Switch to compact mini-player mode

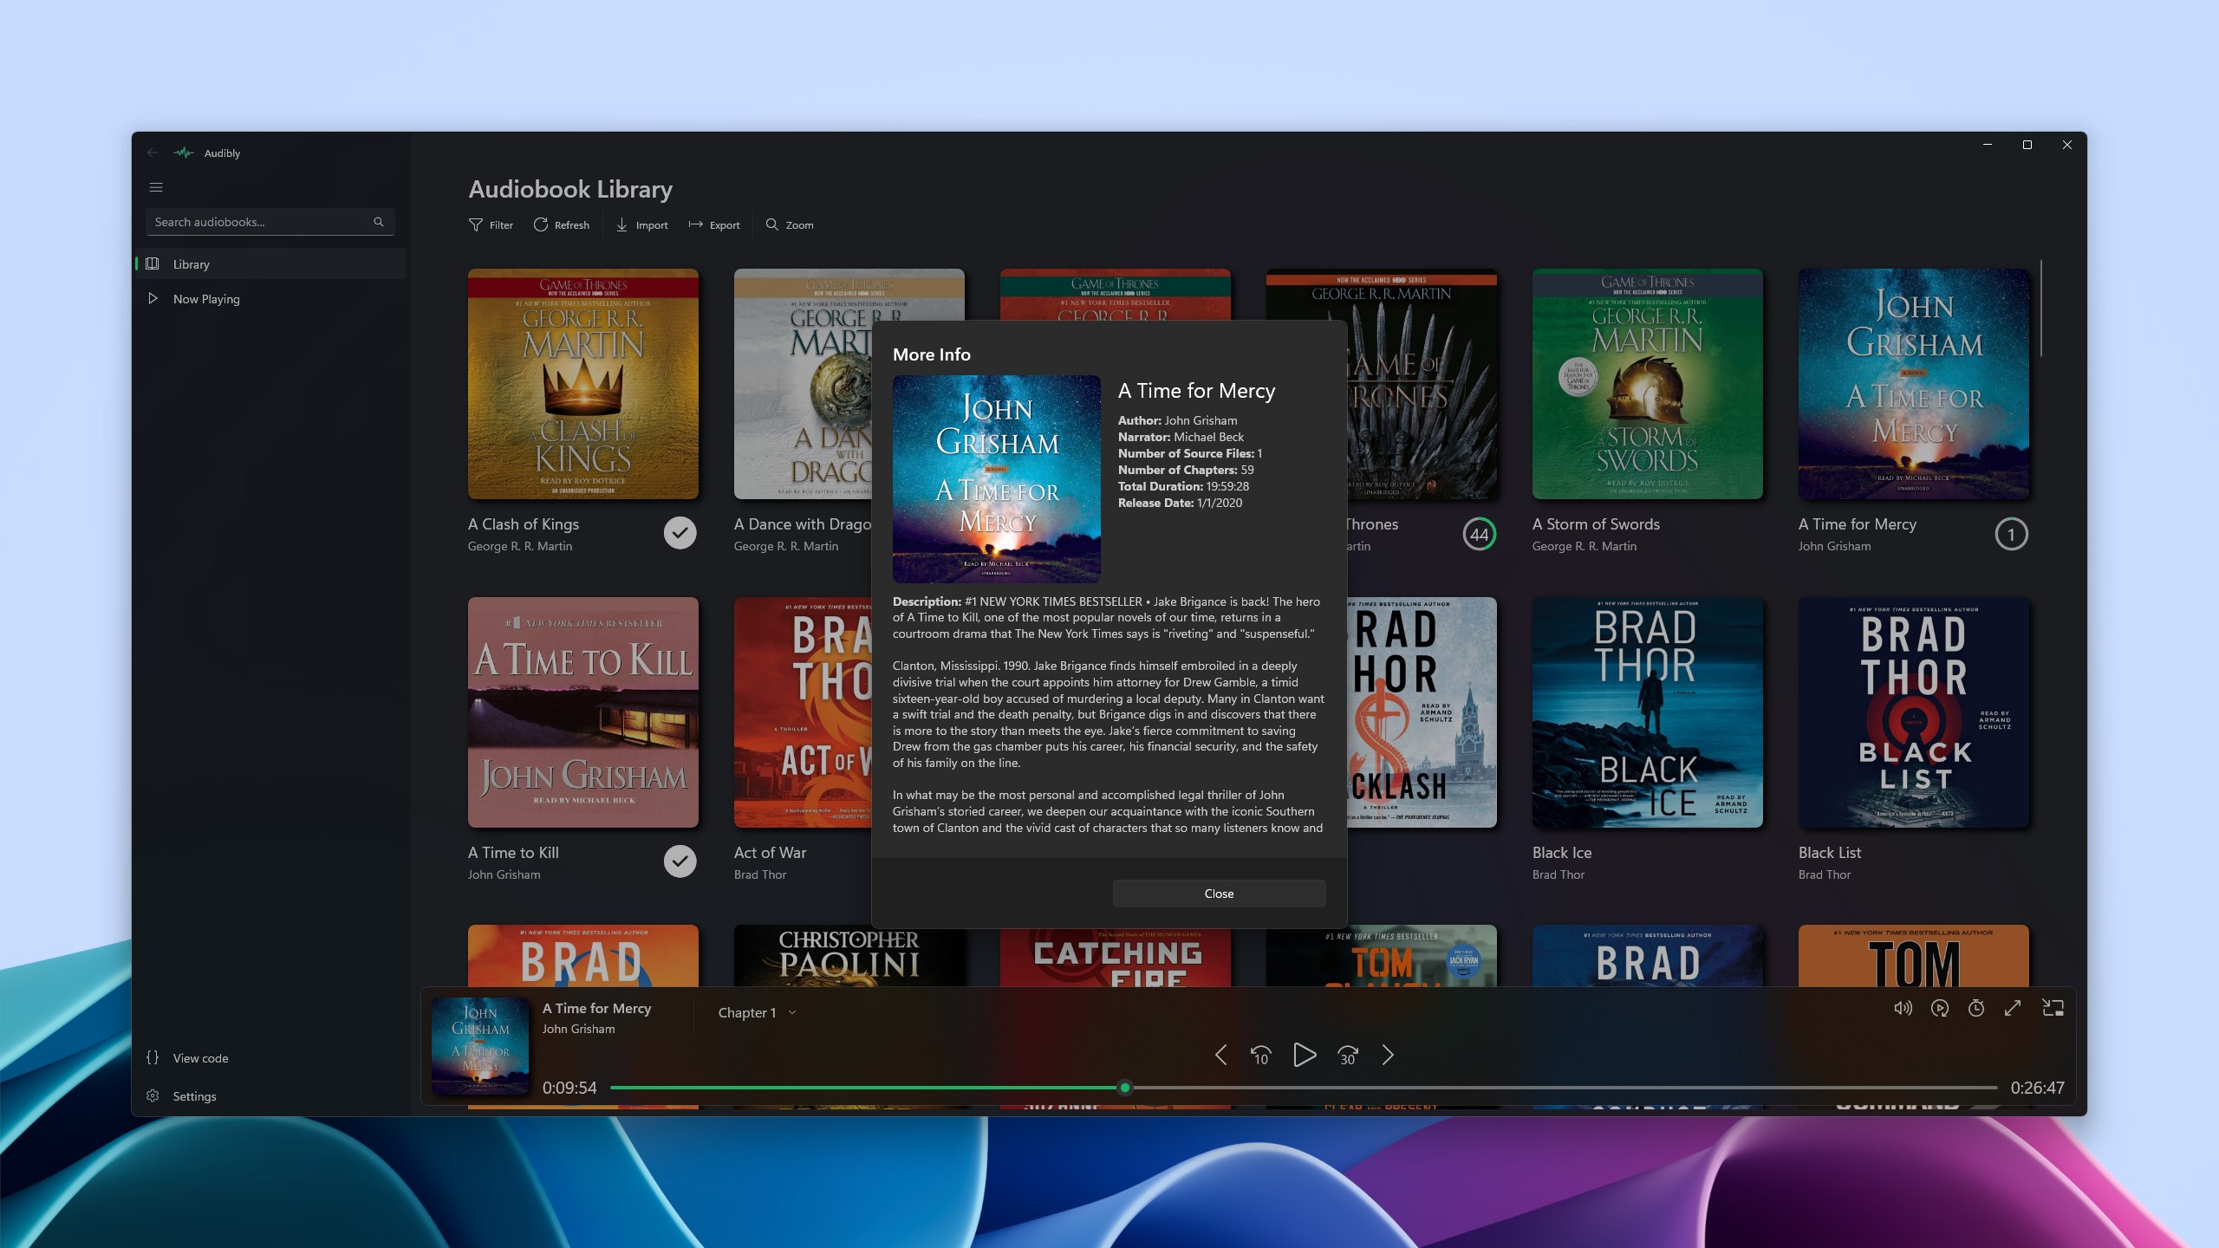2054,1008
